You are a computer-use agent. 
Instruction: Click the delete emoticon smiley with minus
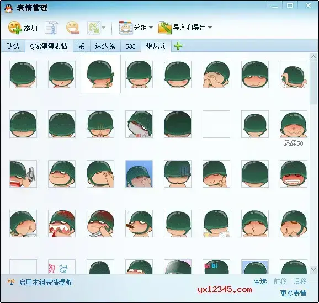pyautogui.click(x=73, y=27)
